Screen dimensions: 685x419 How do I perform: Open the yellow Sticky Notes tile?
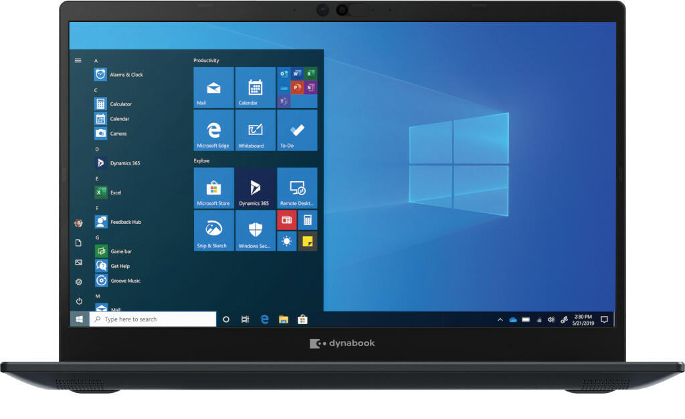[308, 241]
